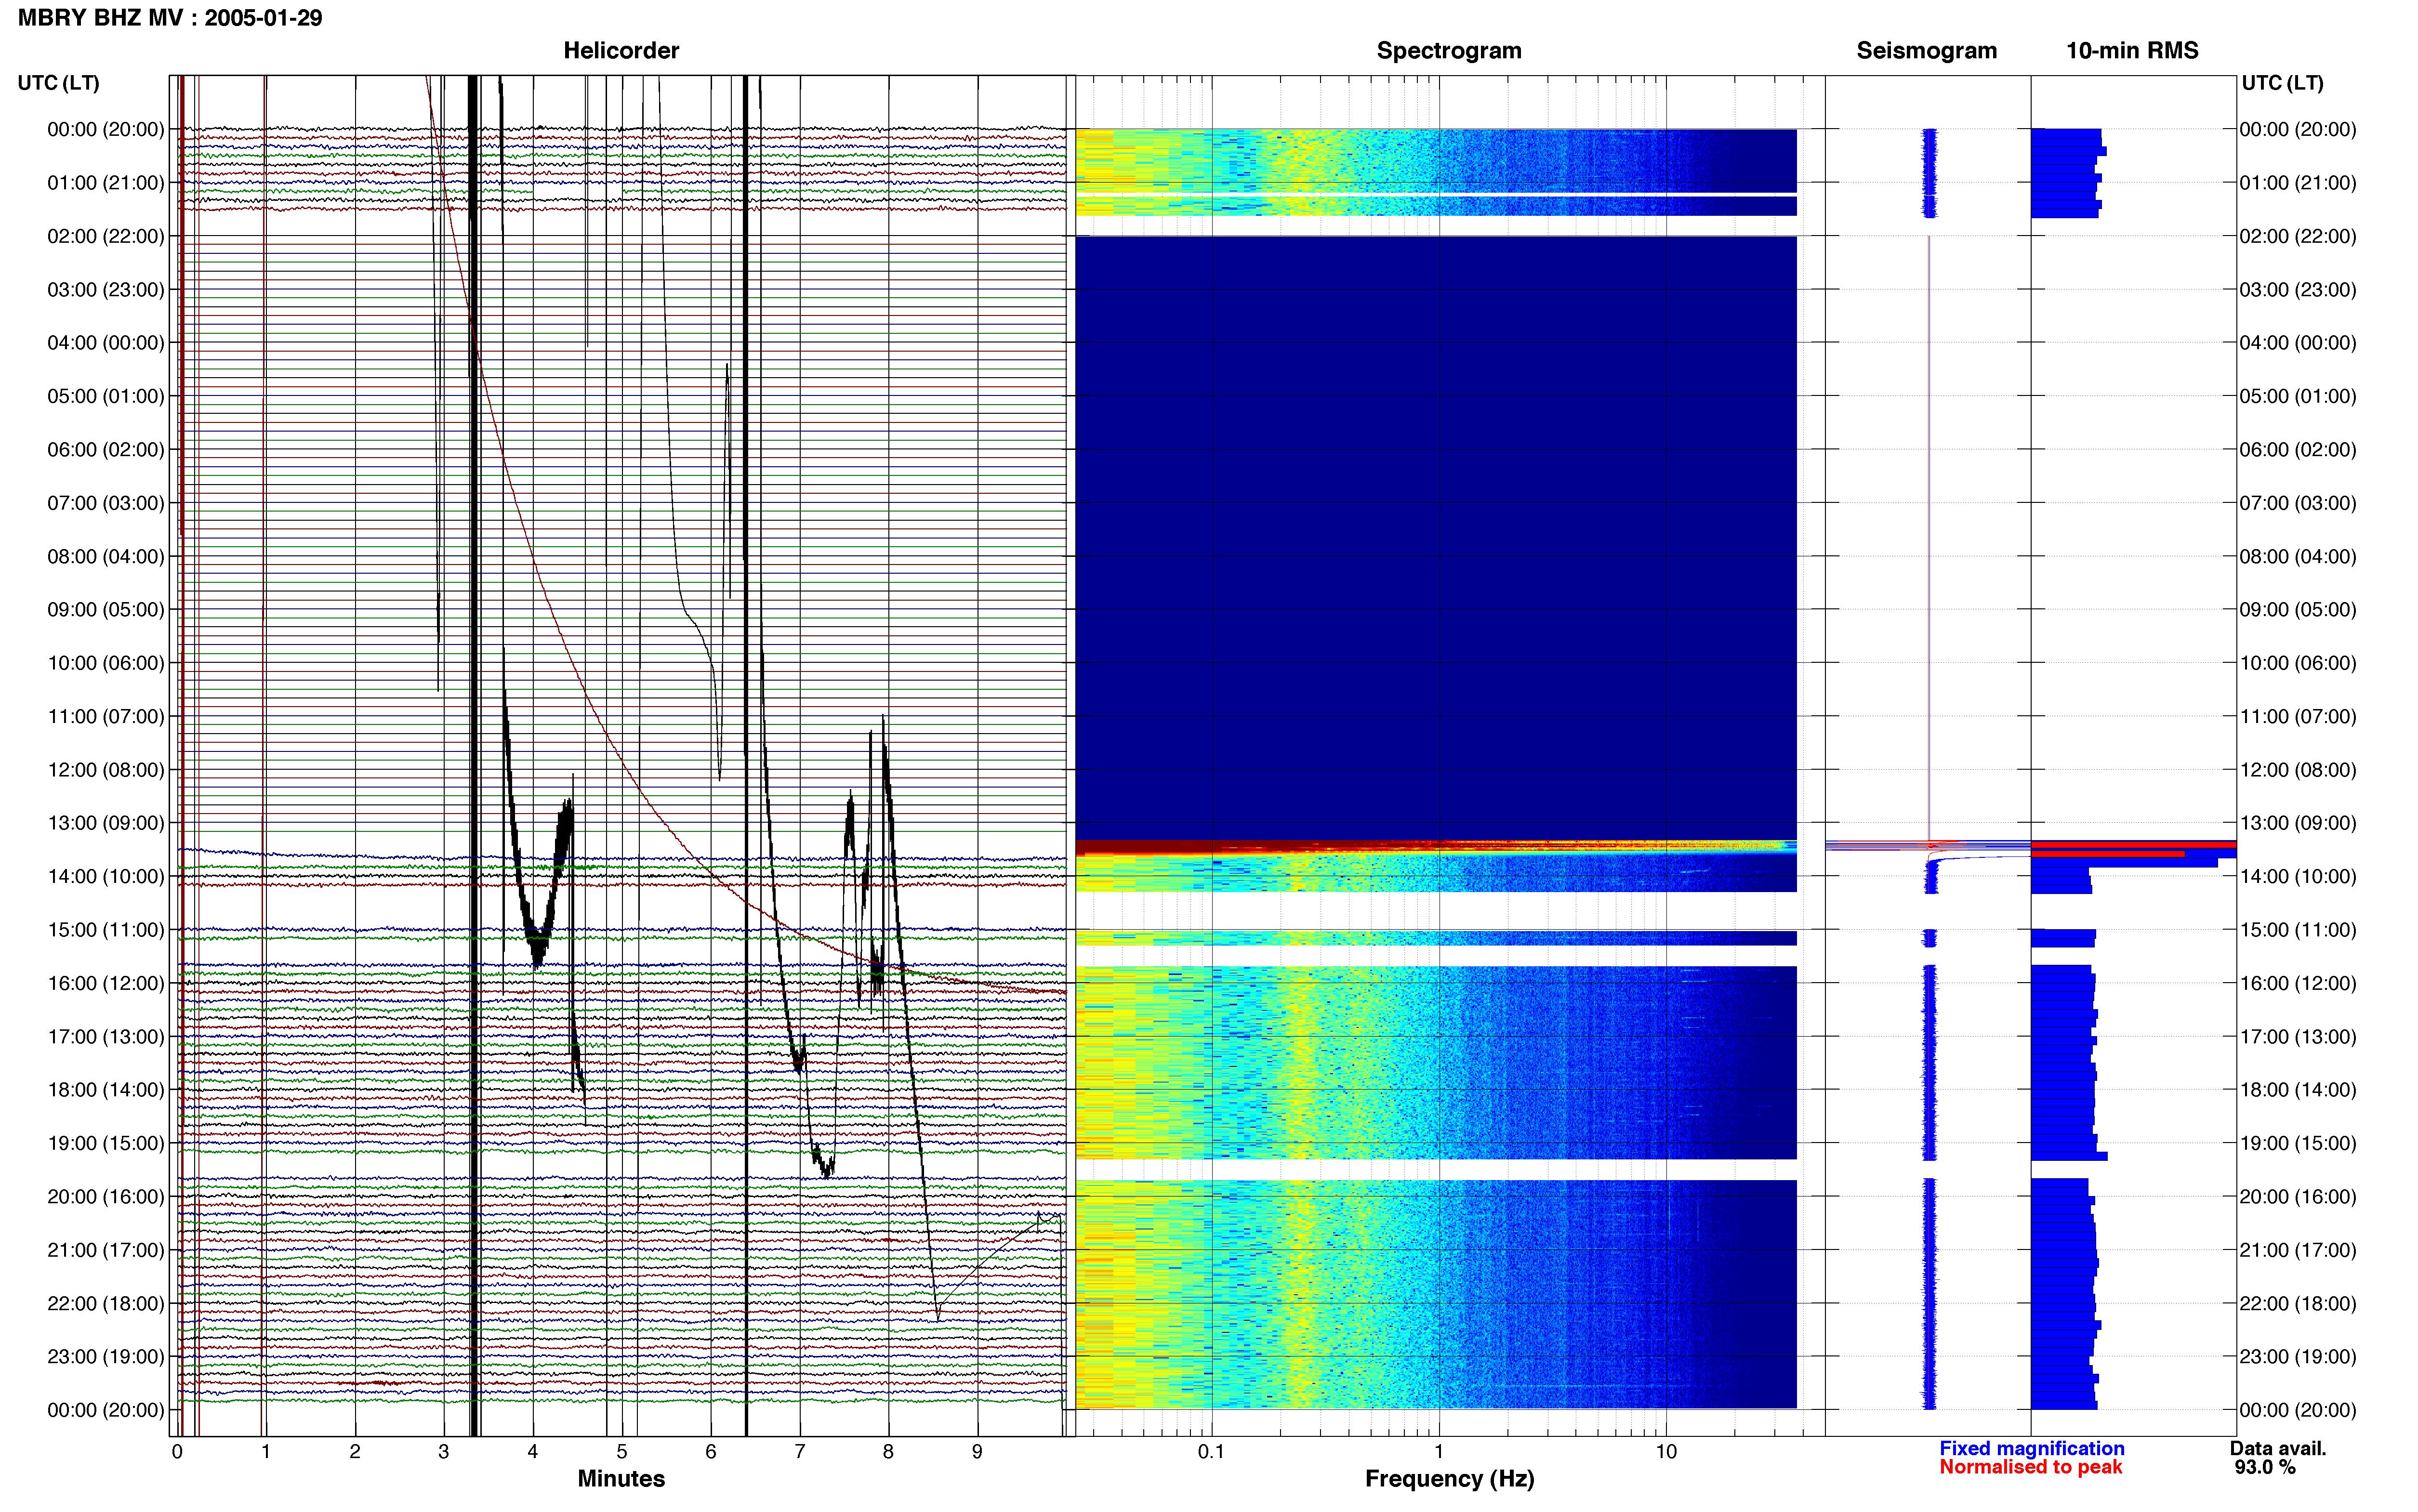Click '09:00 (05:00)' on the right time axis
Image resolution: width=2418 pixels, height=1512 pixels.
click(x=2298, y=610)
